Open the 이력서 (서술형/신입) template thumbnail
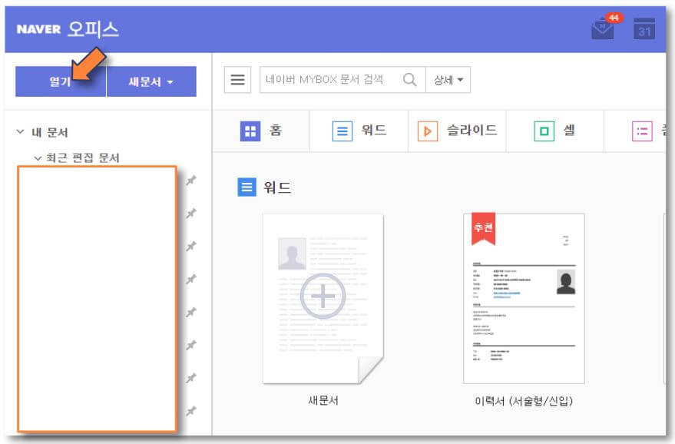Viewport: 675px width, 444px height. pyautogui.click(x=524, y=298)
